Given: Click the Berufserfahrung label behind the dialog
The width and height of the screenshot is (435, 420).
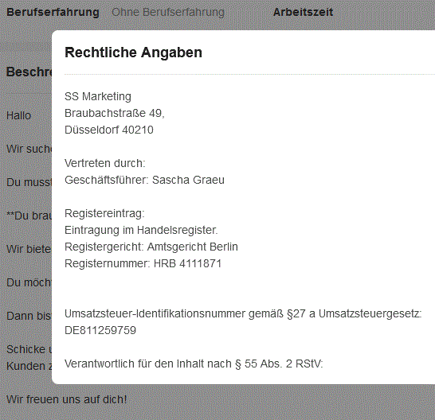Looking at the screenshot, I should (53, 12).
